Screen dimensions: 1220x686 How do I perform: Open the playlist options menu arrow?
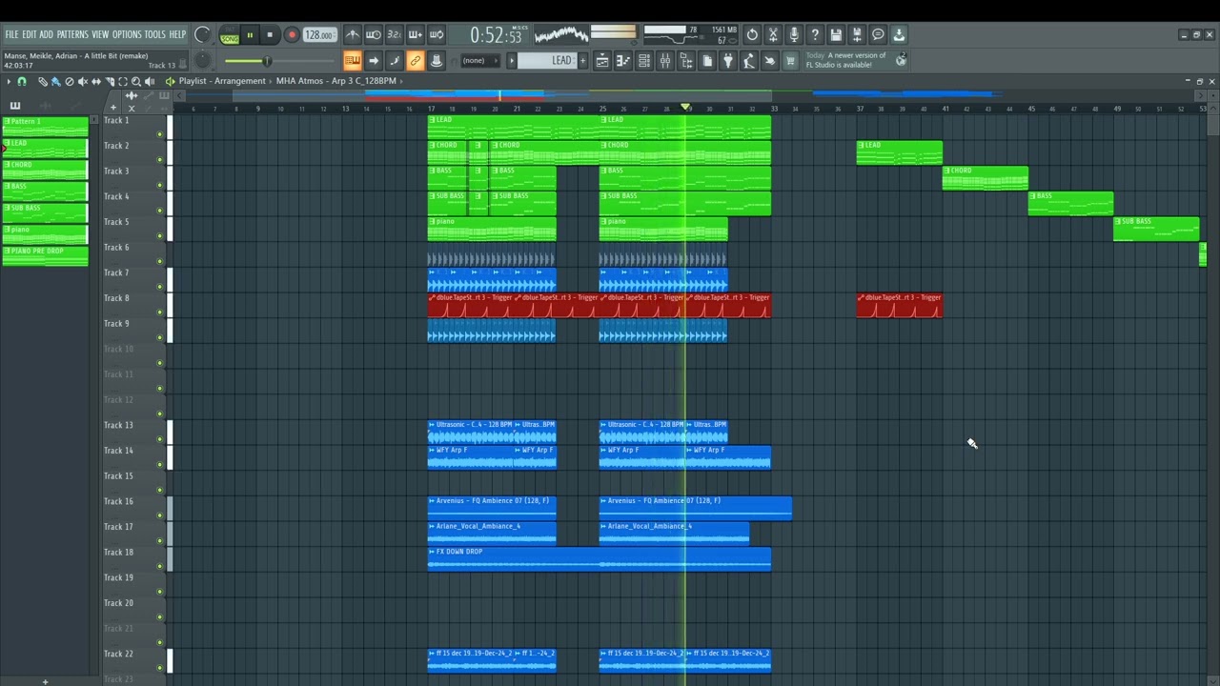9,81
